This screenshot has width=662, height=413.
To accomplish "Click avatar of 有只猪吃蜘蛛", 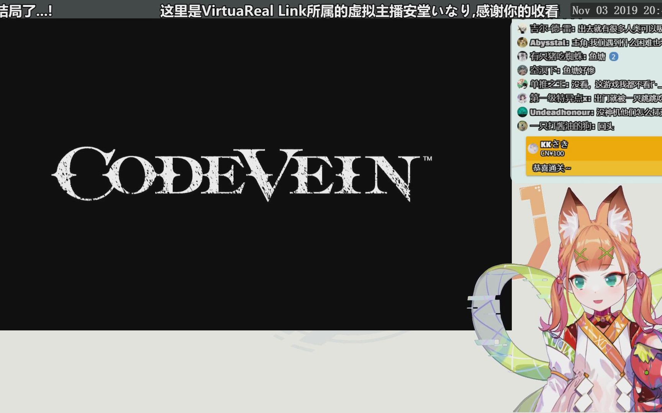I will click(x=522, y=57).
